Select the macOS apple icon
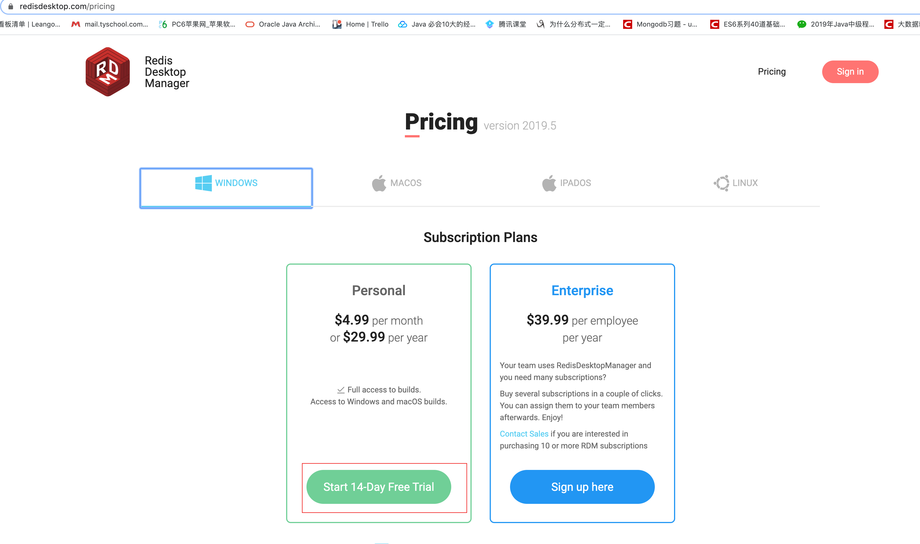920x544 pixels. click(x=378, y=183)
